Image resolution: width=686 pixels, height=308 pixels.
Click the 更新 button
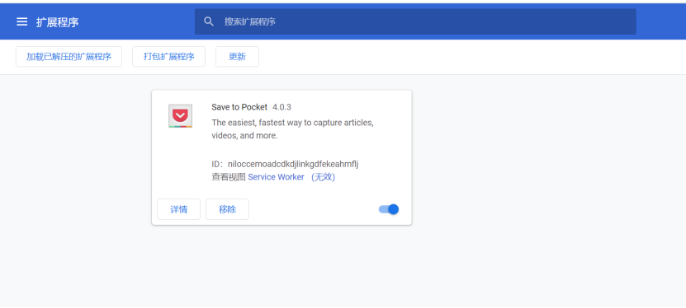[x=237, y=57]
